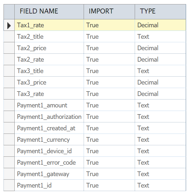Viewport: 189px width, 194px height.
Task: Click the TYPE column header
Action: pos(148,11)
